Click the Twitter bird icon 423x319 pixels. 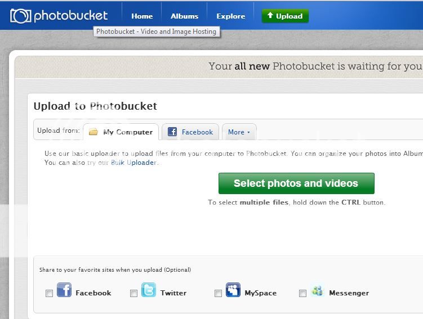(x=149, y=290)
